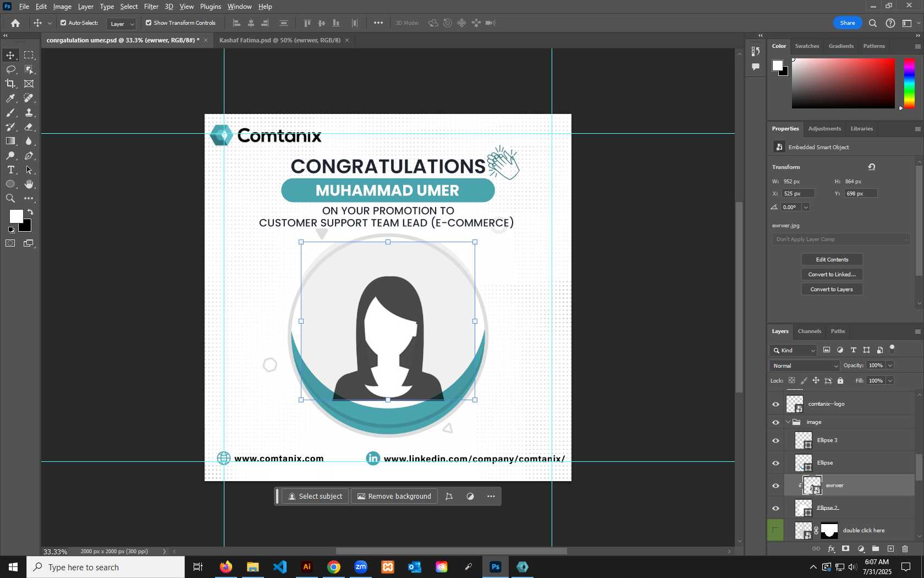Viewport: 924px width, 578px height.
Task: Click the add layer style fx icon
Action: [831, 549]
